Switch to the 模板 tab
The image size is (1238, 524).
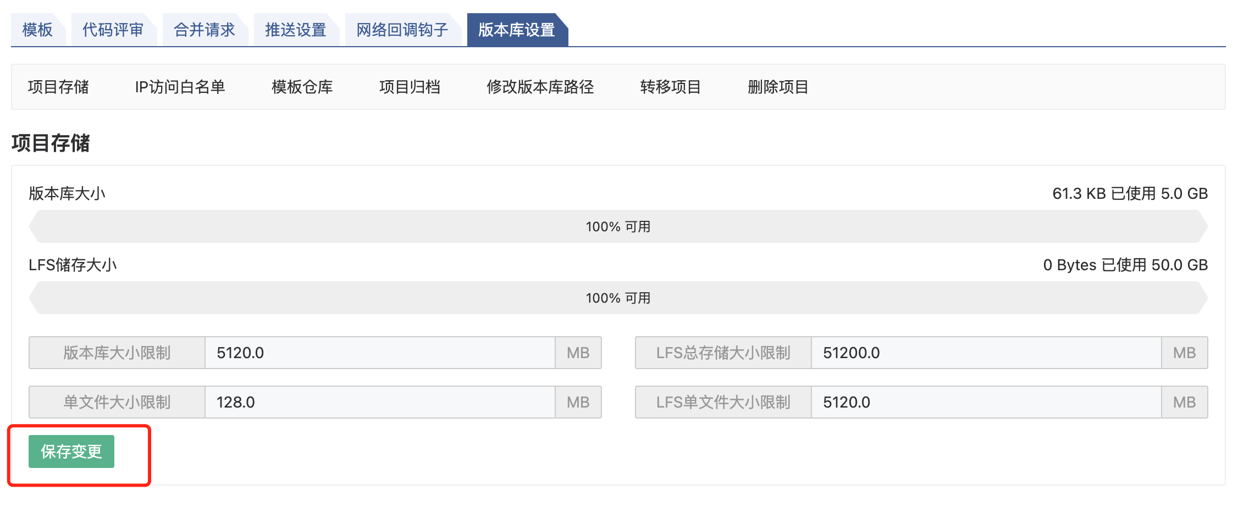(37, 30)
